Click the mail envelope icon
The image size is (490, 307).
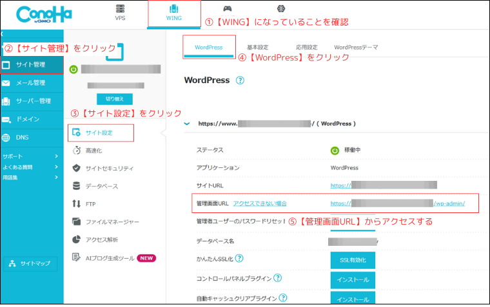pos(6,83)
